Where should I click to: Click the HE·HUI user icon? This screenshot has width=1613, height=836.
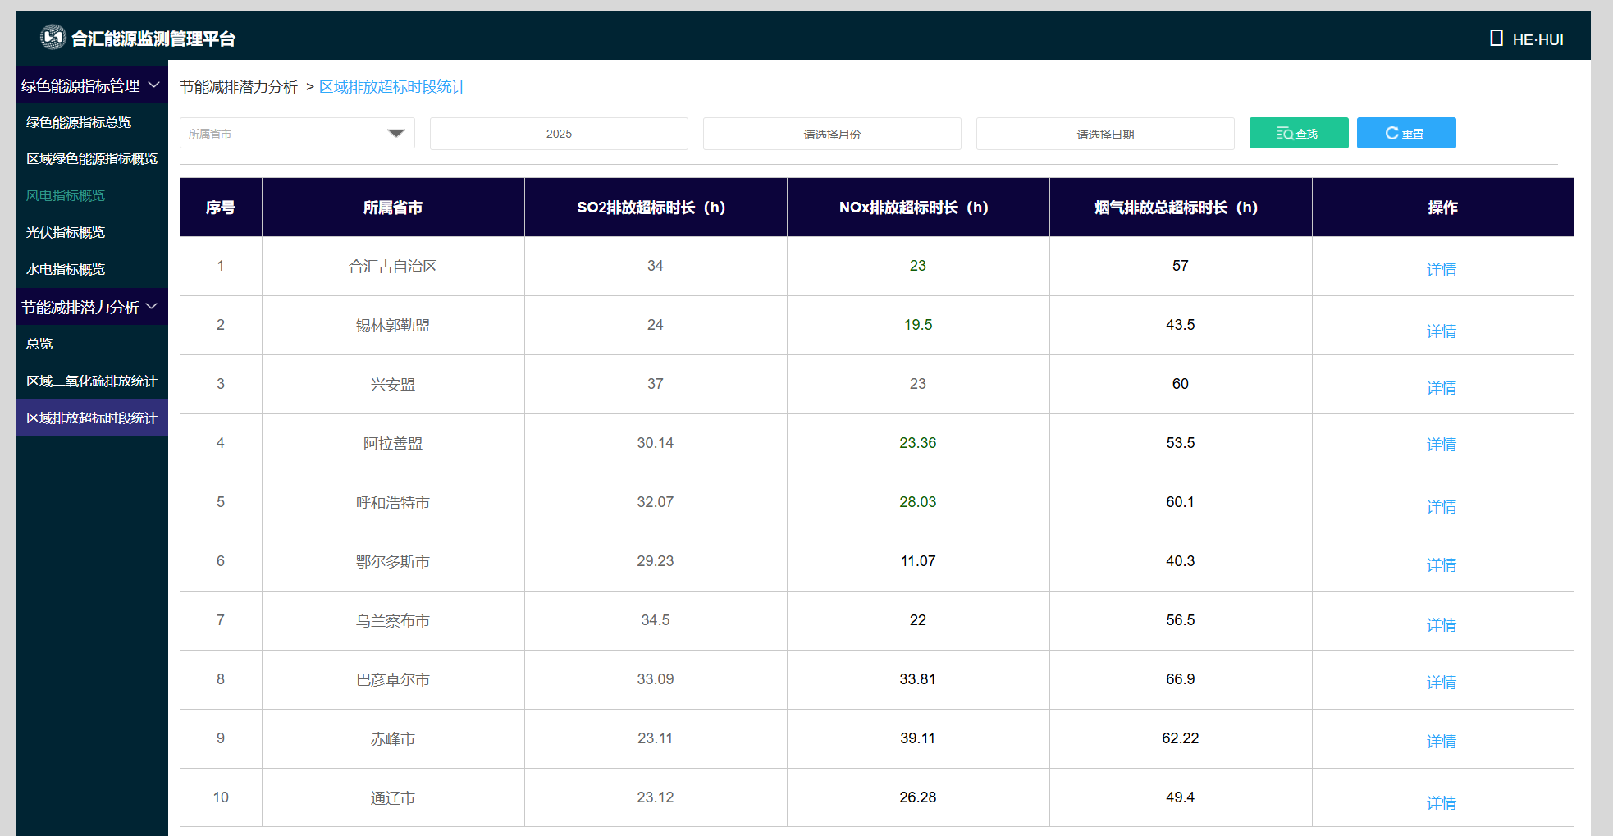1496,39
